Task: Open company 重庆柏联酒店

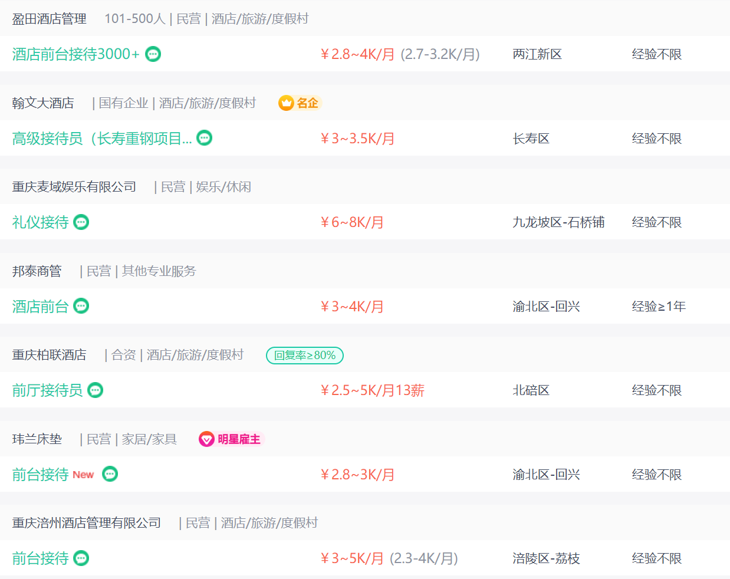Action: tap(49, 355)
